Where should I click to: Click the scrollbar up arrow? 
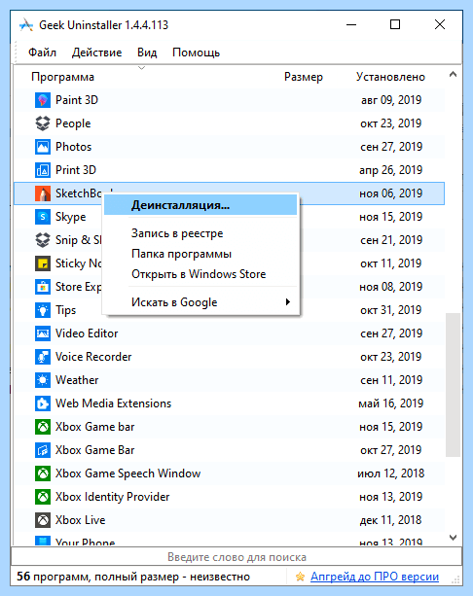[453, 75]
